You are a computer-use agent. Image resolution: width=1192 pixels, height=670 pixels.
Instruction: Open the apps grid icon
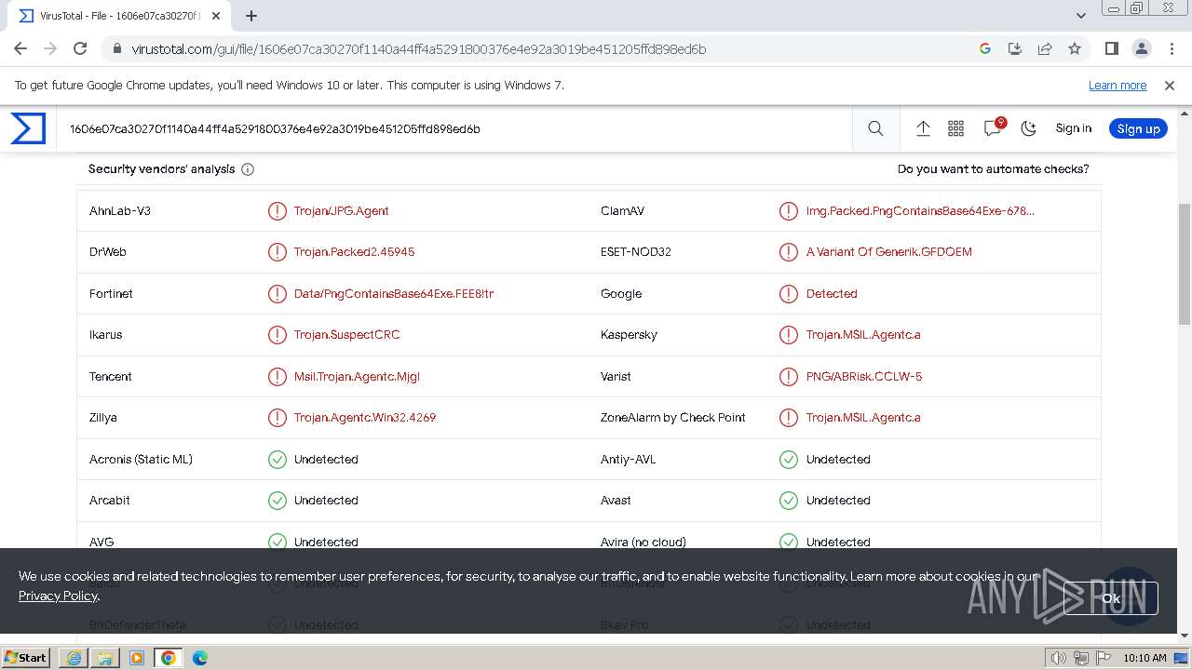pyautogui.click(x=955, y=128)
